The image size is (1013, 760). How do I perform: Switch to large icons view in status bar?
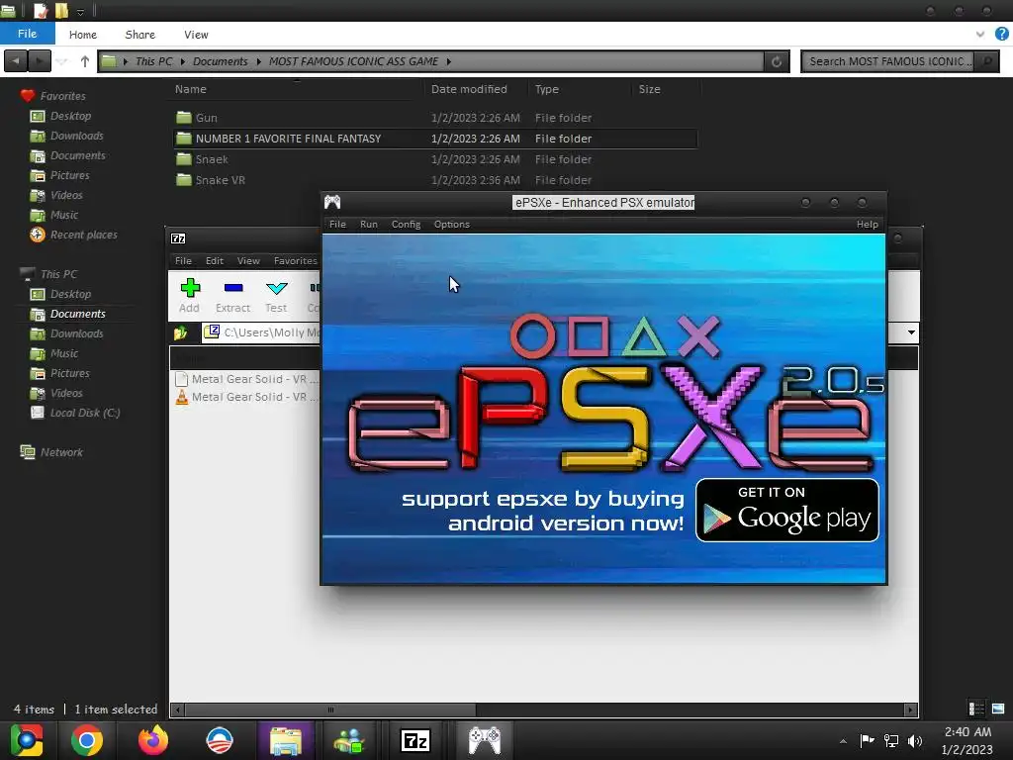pyautogui.click(x=998, y=709)
